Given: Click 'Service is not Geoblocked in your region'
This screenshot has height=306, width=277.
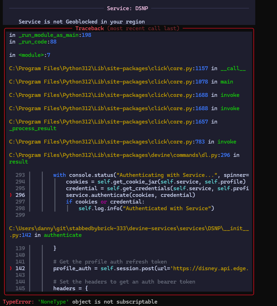Looking at the screenshot, I should [x=81, y=22].
